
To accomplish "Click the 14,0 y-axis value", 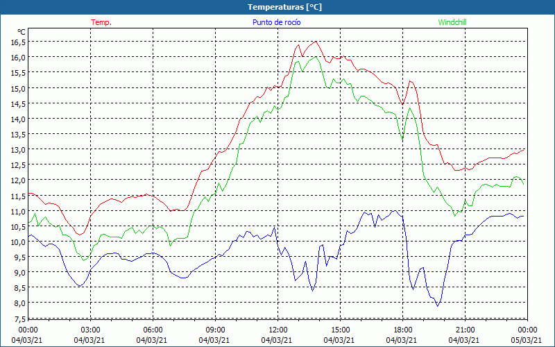I will tap(18, 119).
